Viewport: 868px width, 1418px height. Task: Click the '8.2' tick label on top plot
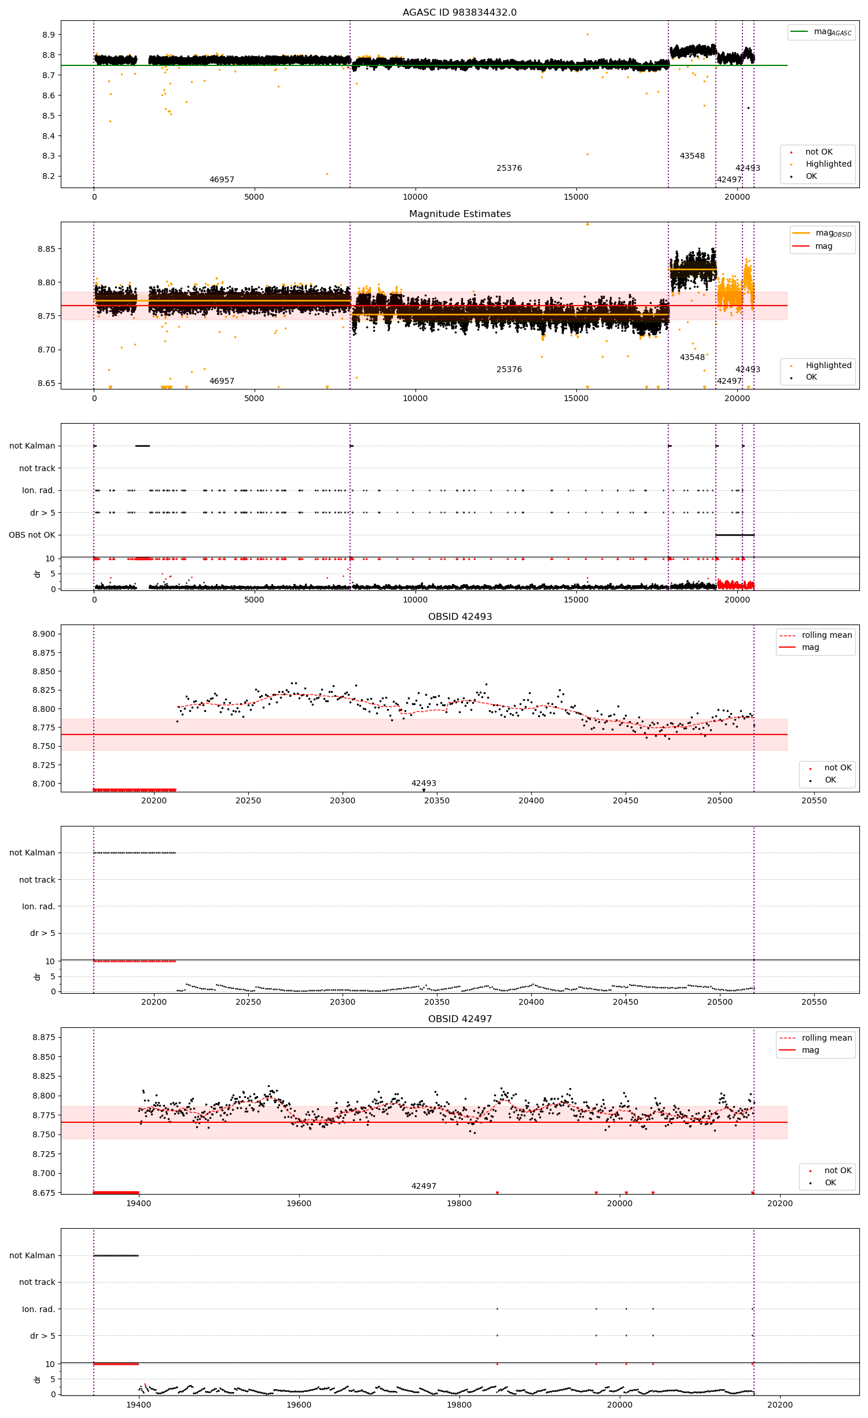[x=49, y=176]
